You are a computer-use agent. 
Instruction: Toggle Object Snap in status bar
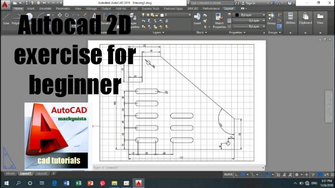[268, 174]
